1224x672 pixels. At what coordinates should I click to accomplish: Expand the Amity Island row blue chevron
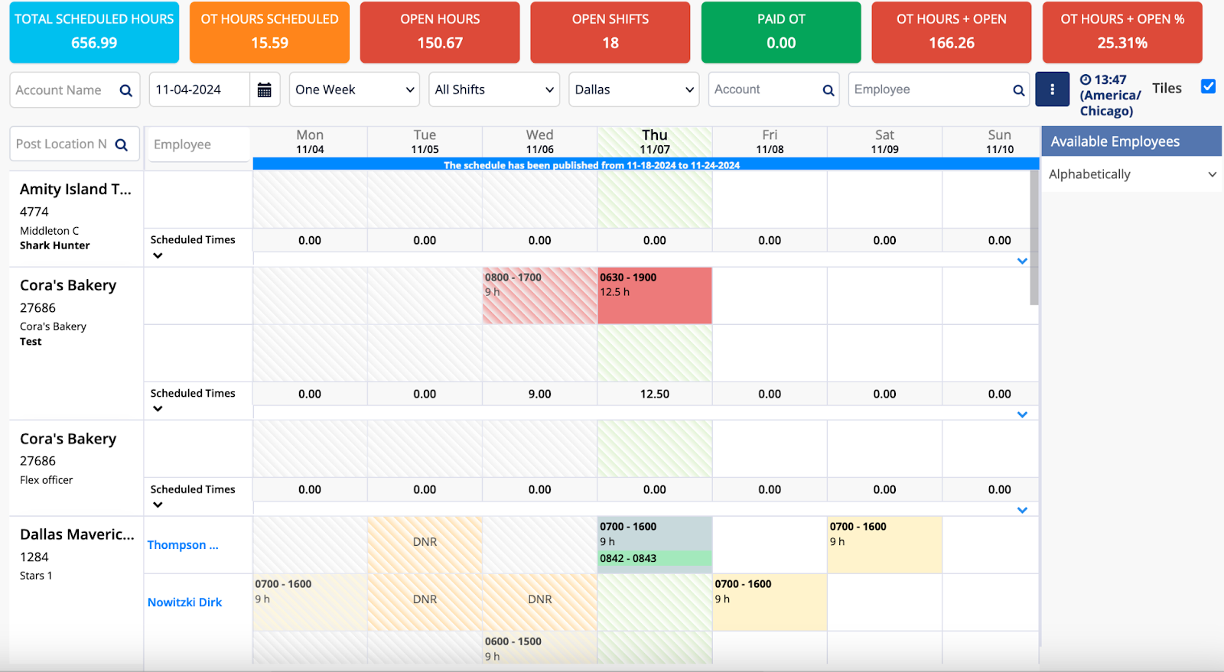[1022, 261]
